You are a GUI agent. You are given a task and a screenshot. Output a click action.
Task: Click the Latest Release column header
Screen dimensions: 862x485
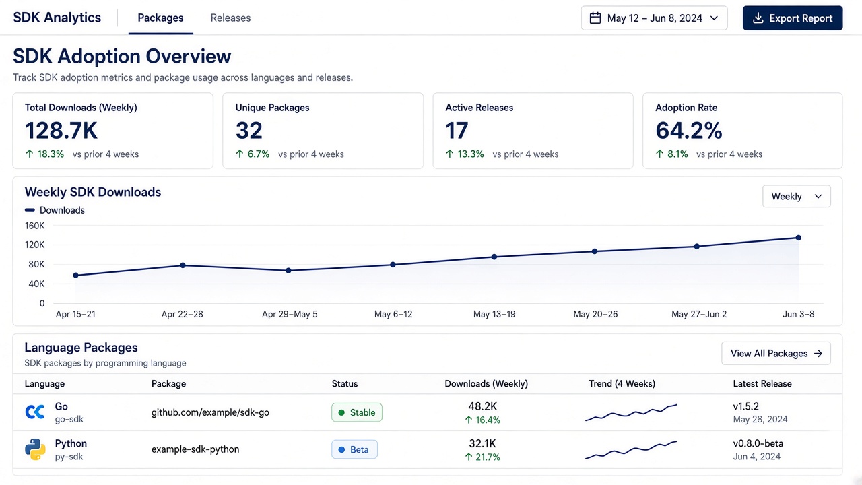pos(762,384)
